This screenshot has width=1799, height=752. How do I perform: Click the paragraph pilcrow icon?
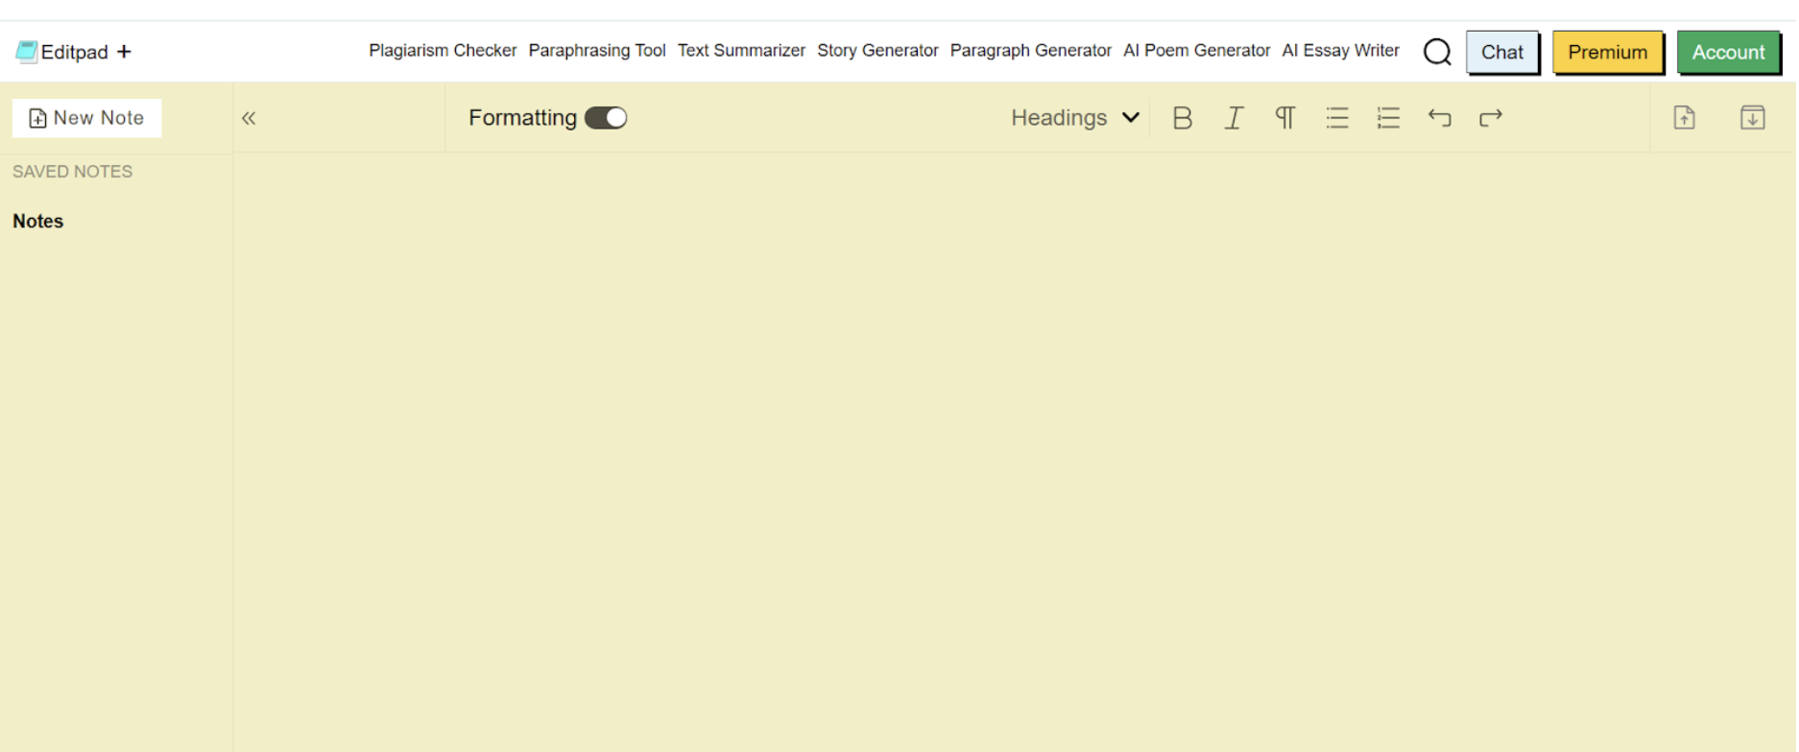click(1284, 118)
